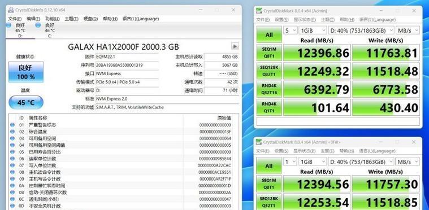Click drive model title GALAX HA1X2000F 2000.3 GB
429x210 pixels.
(123, 47)
